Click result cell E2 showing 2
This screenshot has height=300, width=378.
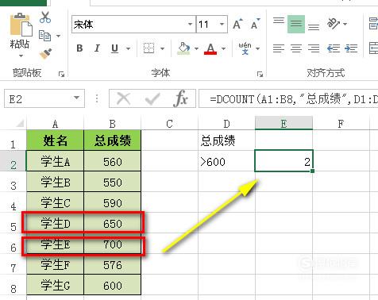[x=283, y=161]
